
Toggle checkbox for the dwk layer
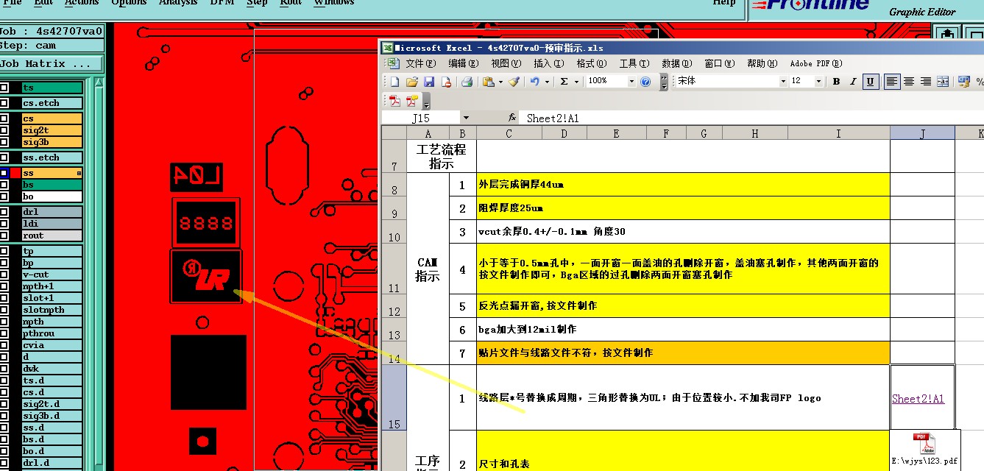pyautogui.click(x=4, y=369)
